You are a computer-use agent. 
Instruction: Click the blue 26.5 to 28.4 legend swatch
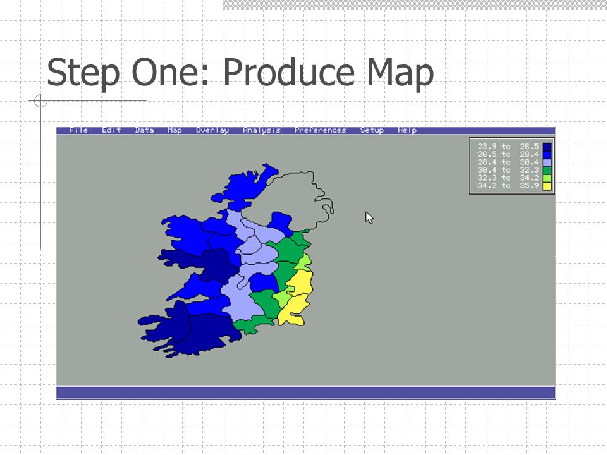click(x=547, y=155)
